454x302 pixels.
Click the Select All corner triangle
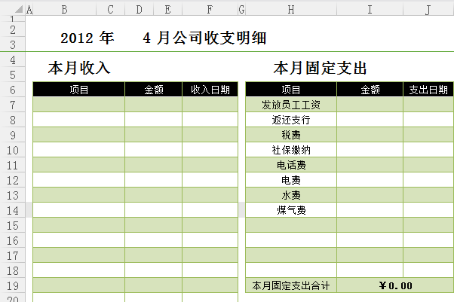[13, 10]
